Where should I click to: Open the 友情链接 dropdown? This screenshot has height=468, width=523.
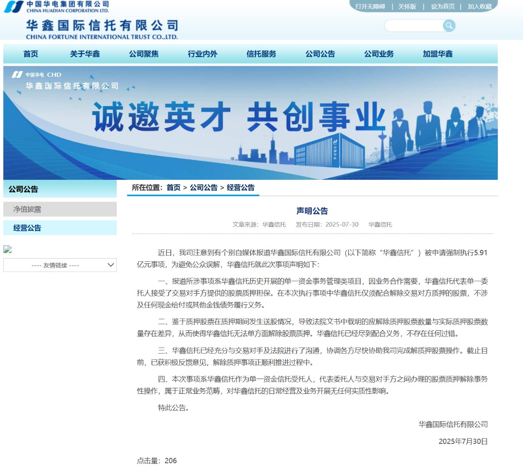60,265
